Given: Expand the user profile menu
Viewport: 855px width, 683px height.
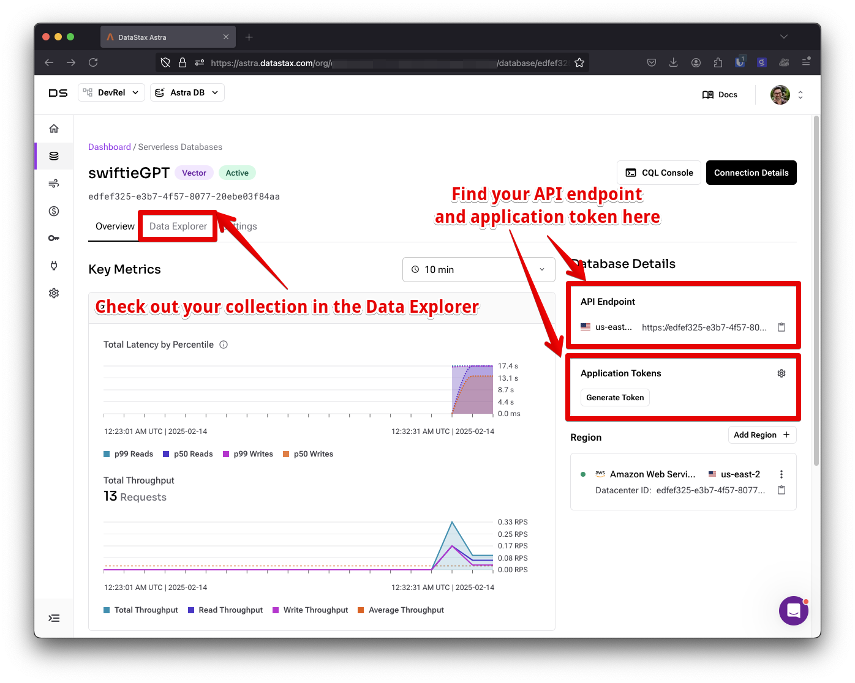Looking at the screenshot, I should pyautogui.click(x=800, y=95).
